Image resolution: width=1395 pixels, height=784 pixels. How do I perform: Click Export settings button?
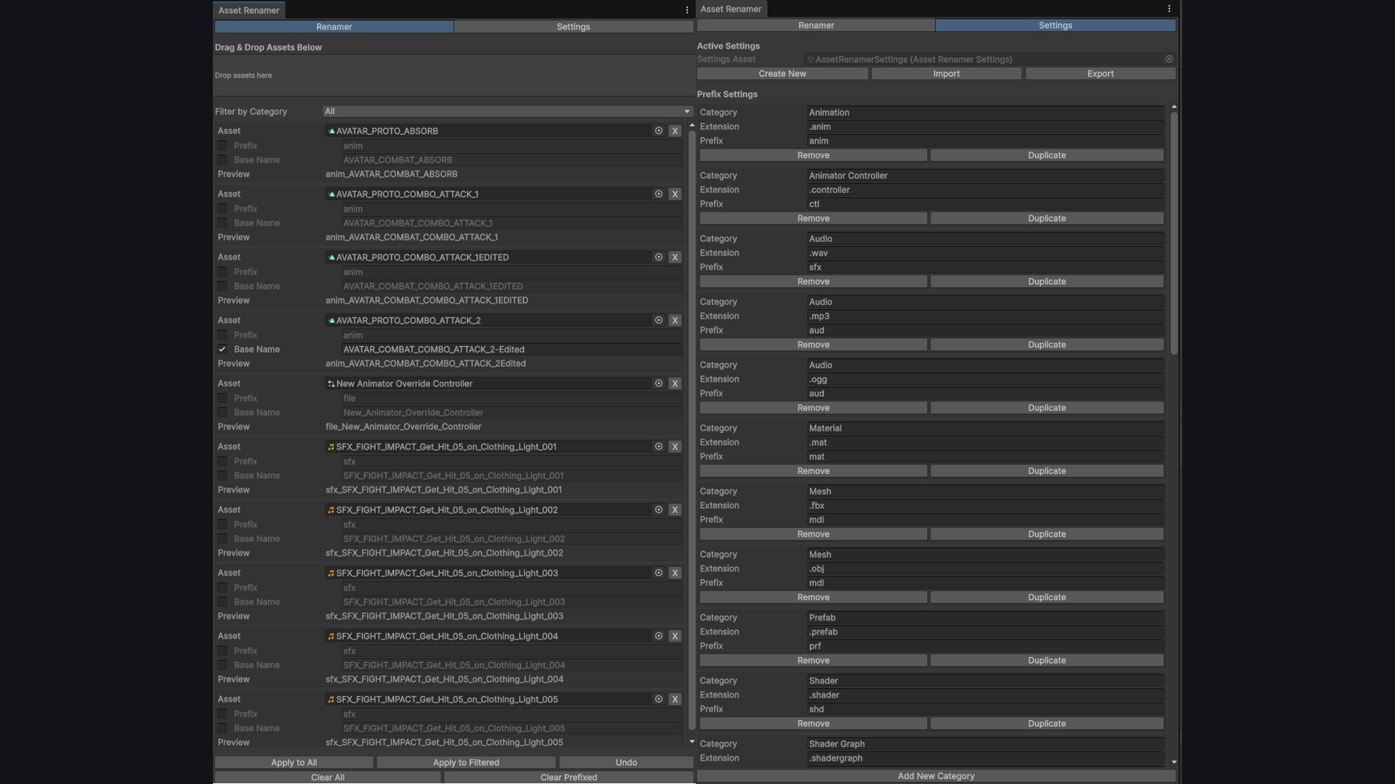[x=1101, y=74]
